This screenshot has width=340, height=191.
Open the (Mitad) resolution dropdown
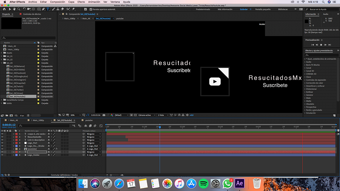[121, 115]
